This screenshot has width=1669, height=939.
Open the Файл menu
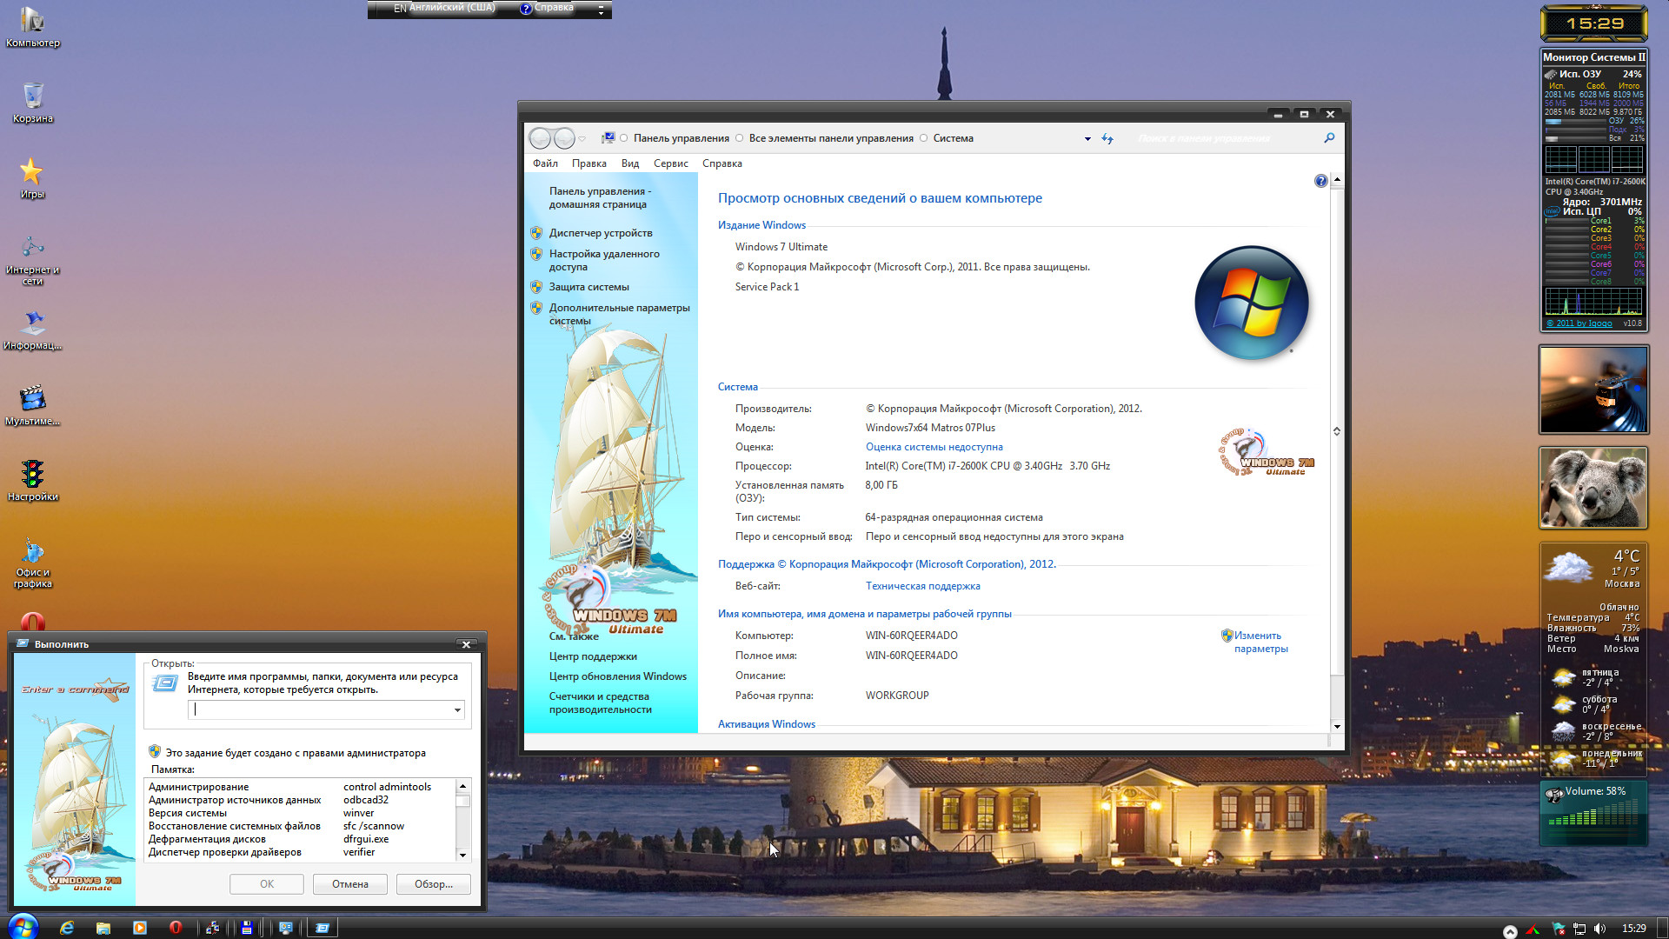[x=546, y=163]
